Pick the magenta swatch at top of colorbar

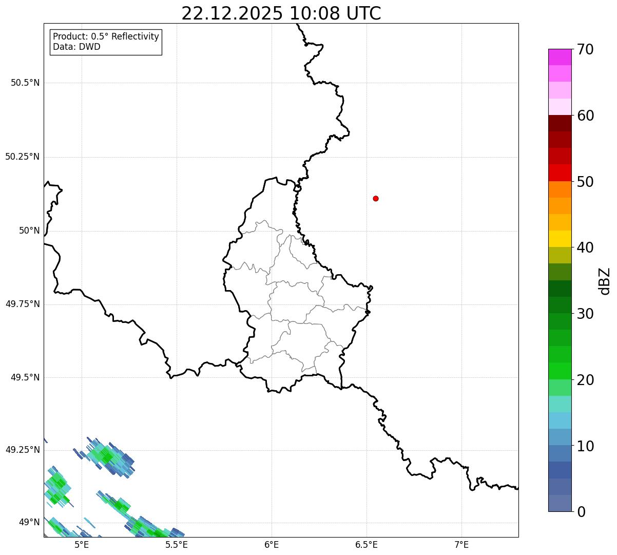coord(560,57)
